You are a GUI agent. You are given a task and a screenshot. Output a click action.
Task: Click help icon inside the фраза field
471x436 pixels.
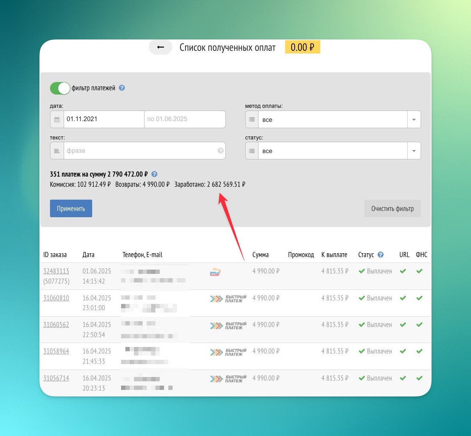221,151
